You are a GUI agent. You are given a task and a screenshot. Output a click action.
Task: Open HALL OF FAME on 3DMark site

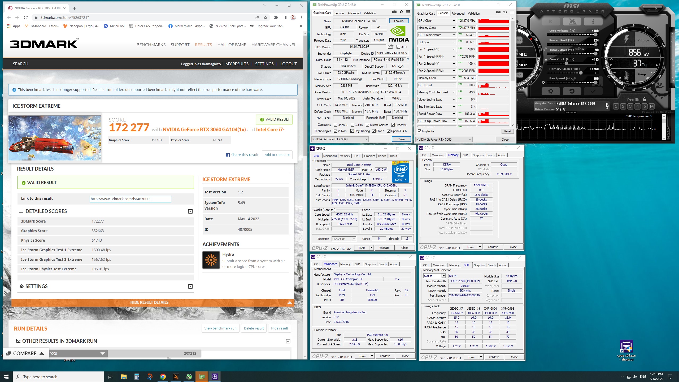(232, 45)
